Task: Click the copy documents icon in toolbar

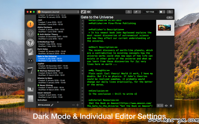Action: tap(170, 12)
